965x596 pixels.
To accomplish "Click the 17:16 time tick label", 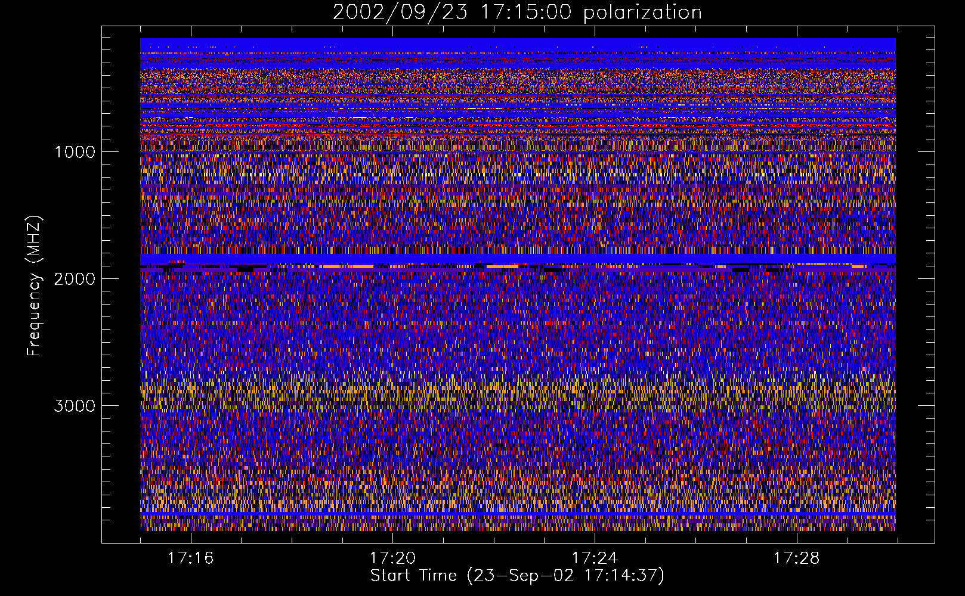I will (190, 558).
